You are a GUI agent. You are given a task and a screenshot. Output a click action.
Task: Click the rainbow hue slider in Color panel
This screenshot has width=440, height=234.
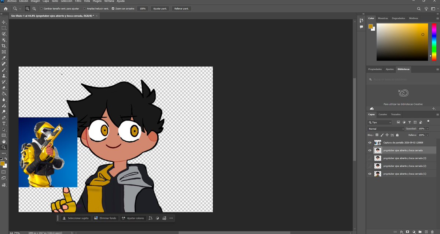tap(434, 42)
